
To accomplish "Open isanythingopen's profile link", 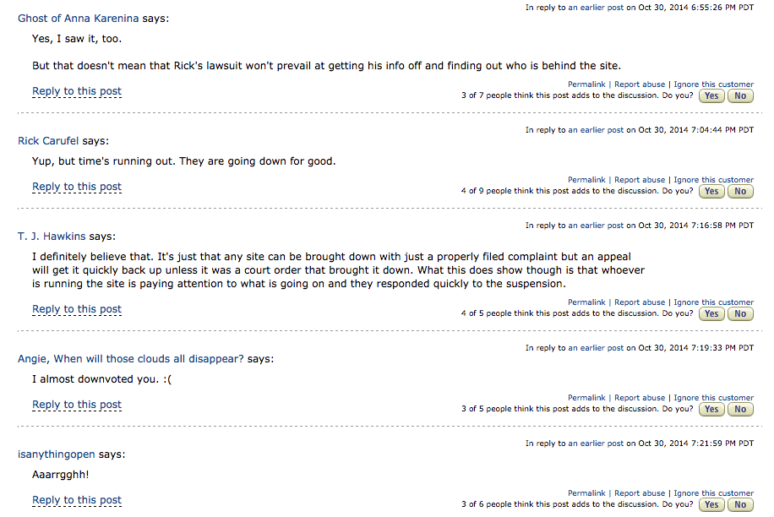I will click(x=56, y=454).
